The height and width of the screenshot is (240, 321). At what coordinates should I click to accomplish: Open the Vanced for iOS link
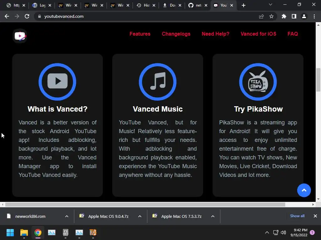pyautogui.click(x=258, y=34)
